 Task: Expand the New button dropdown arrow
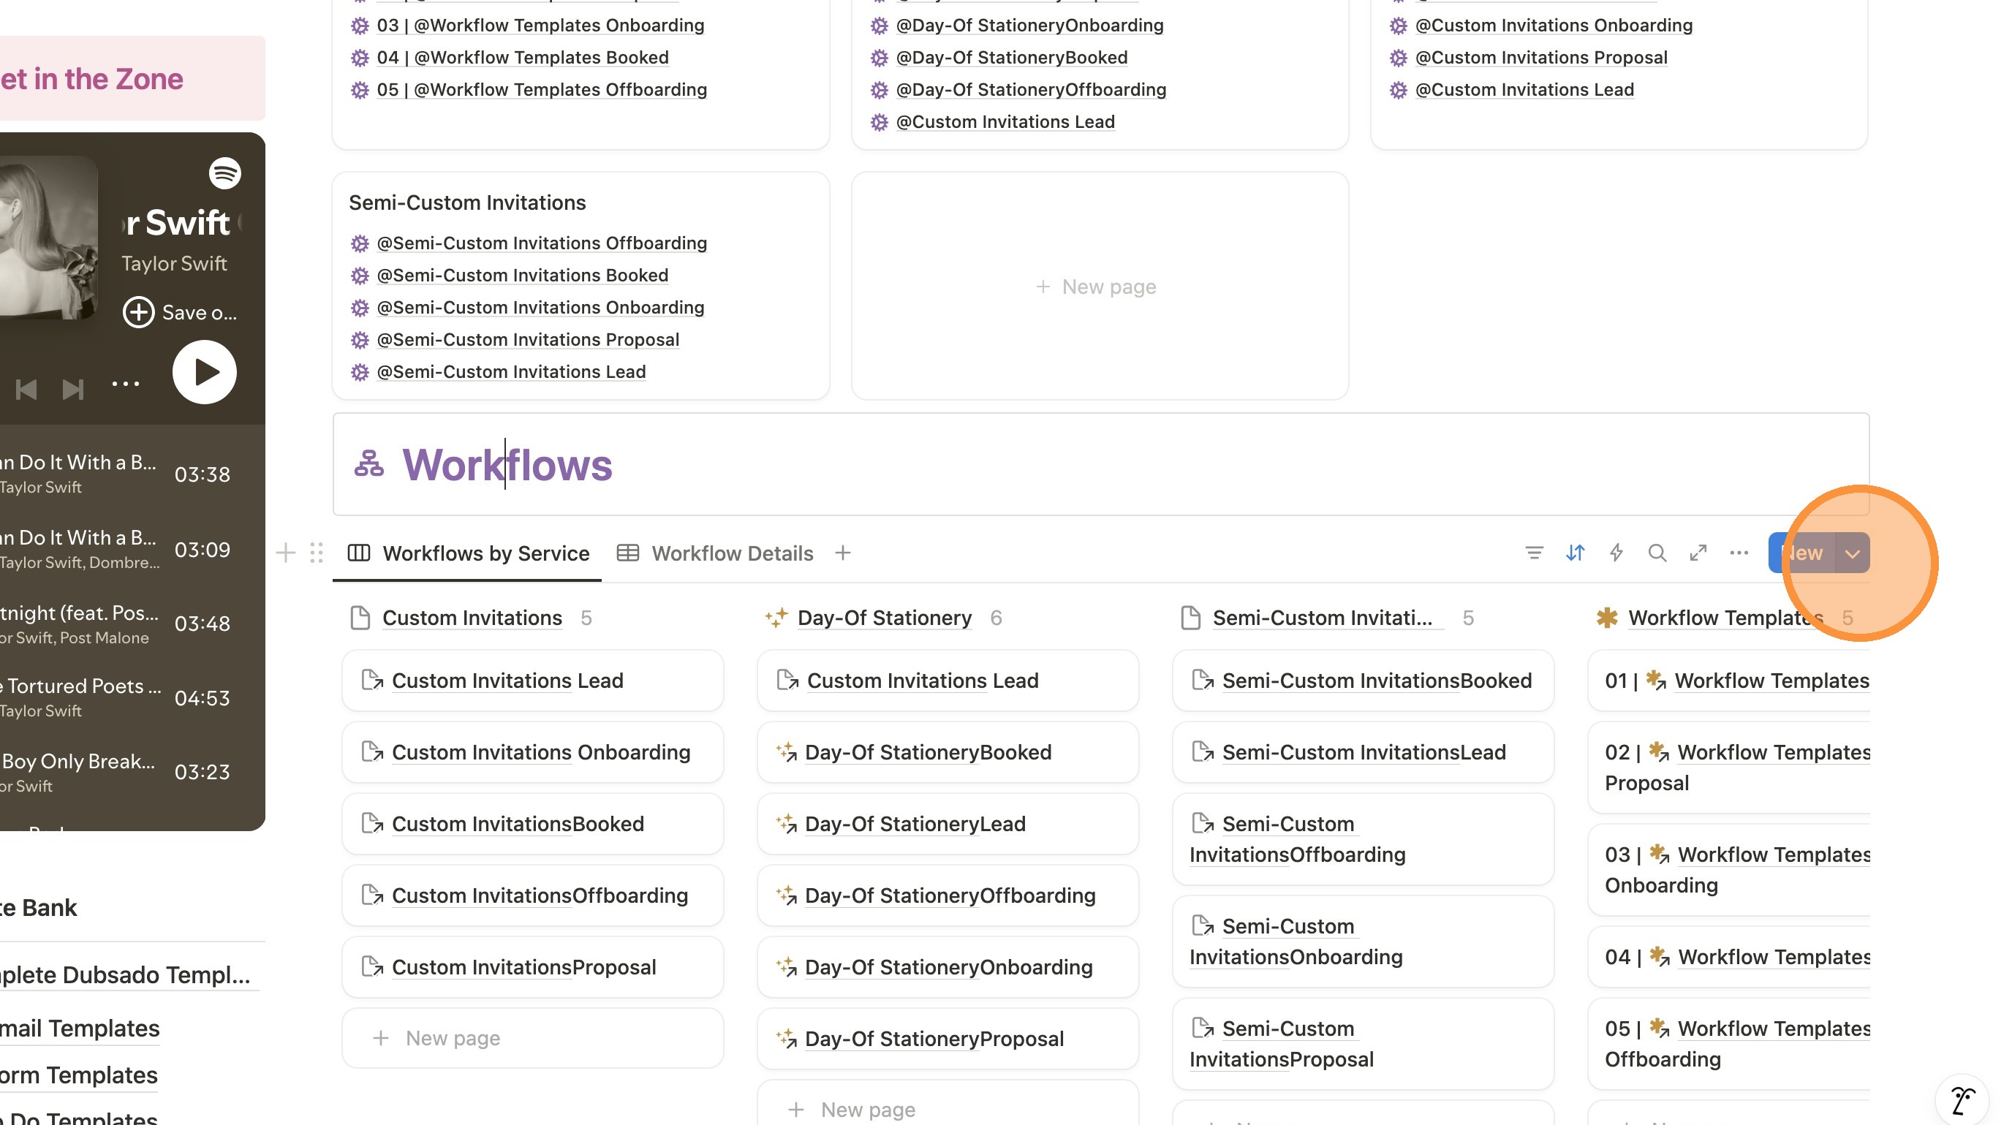click(x=1852, y=553)
